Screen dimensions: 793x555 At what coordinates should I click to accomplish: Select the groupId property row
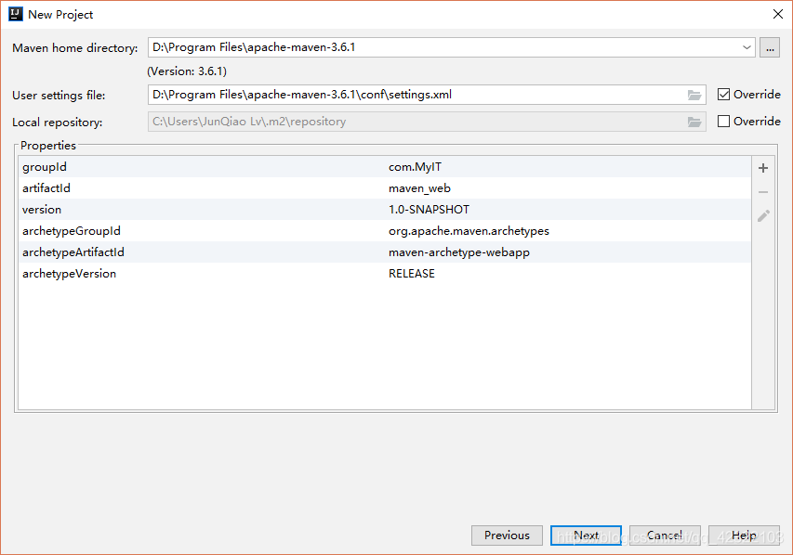pyautogui.click(x=384, y=167)
